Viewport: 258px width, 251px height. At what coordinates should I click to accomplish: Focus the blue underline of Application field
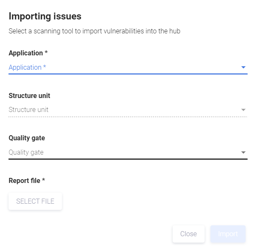click(x=128, y=74)
